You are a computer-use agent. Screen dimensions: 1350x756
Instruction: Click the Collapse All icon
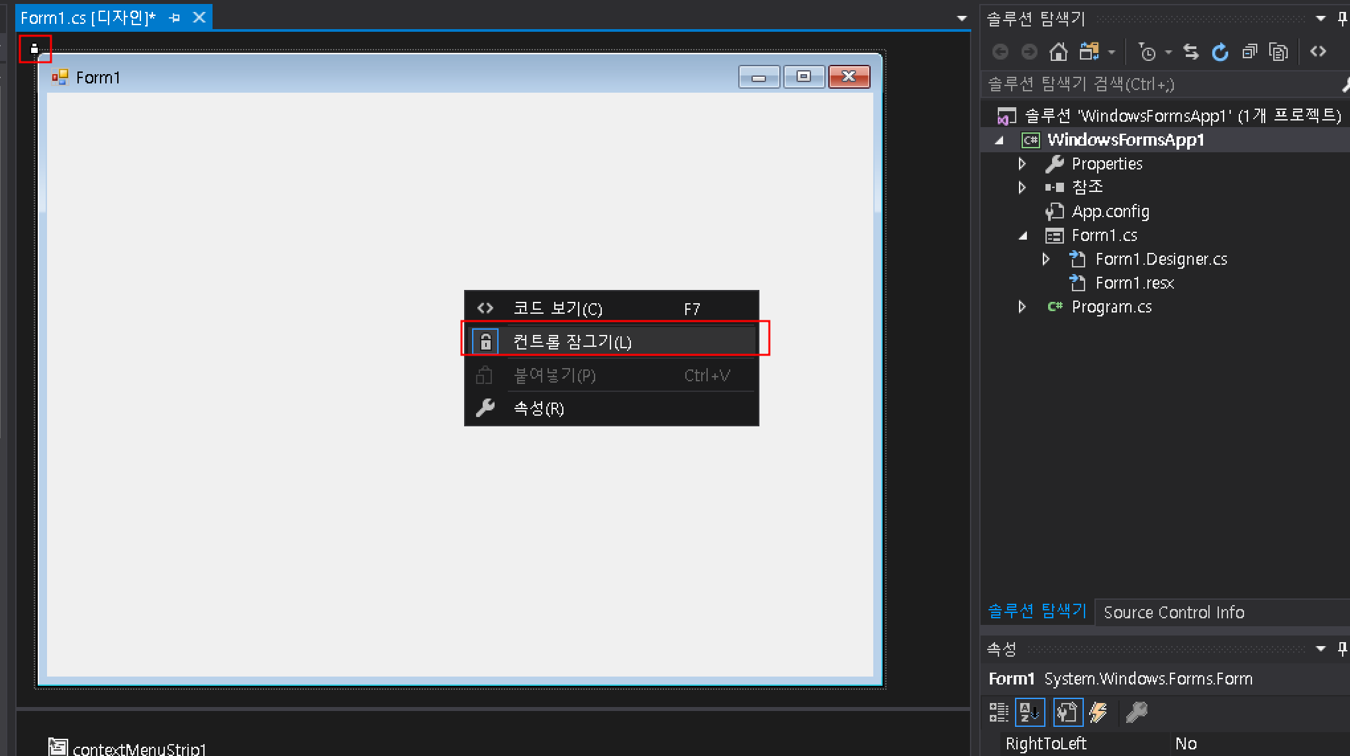coord(1249,52)
